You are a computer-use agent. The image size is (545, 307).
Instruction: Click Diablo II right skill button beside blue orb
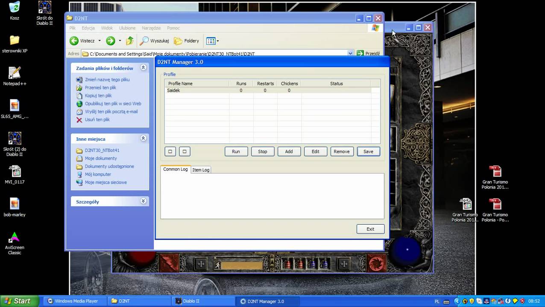point(377,263)
